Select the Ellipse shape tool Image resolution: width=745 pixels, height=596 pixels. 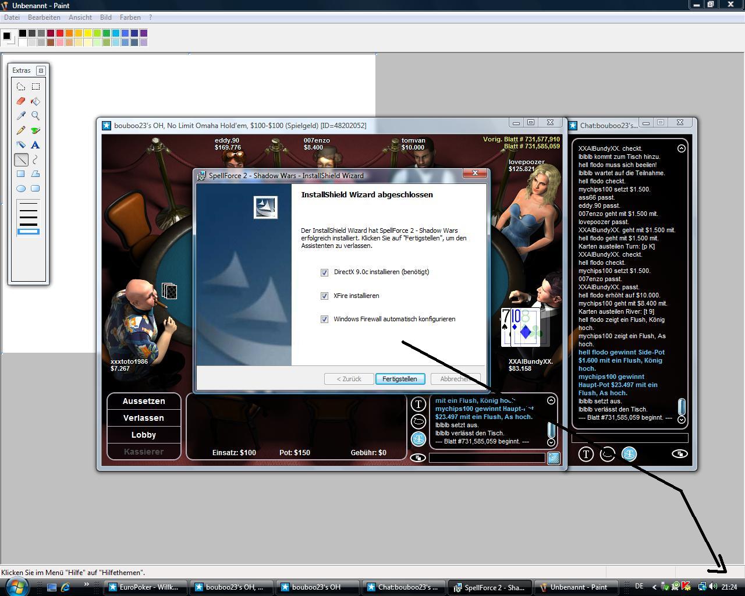click(21, 189)
